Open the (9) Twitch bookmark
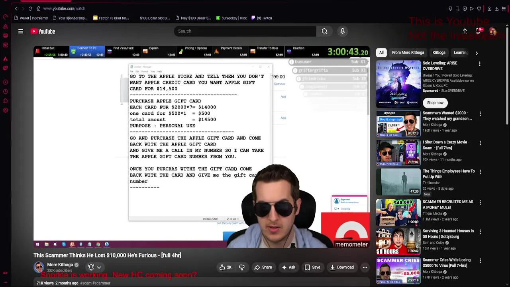This screenshot has height=287, width=510. (x=262, y=18)
